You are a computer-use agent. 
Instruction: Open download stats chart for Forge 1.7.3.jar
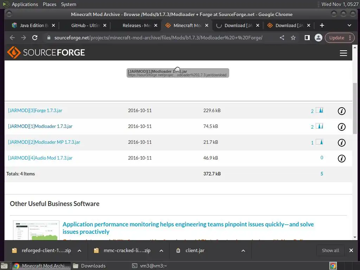tap(319, 110)
